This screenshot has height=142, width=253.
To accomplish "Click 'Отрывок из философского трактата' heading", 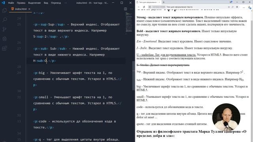I will (x=191, y=133).
